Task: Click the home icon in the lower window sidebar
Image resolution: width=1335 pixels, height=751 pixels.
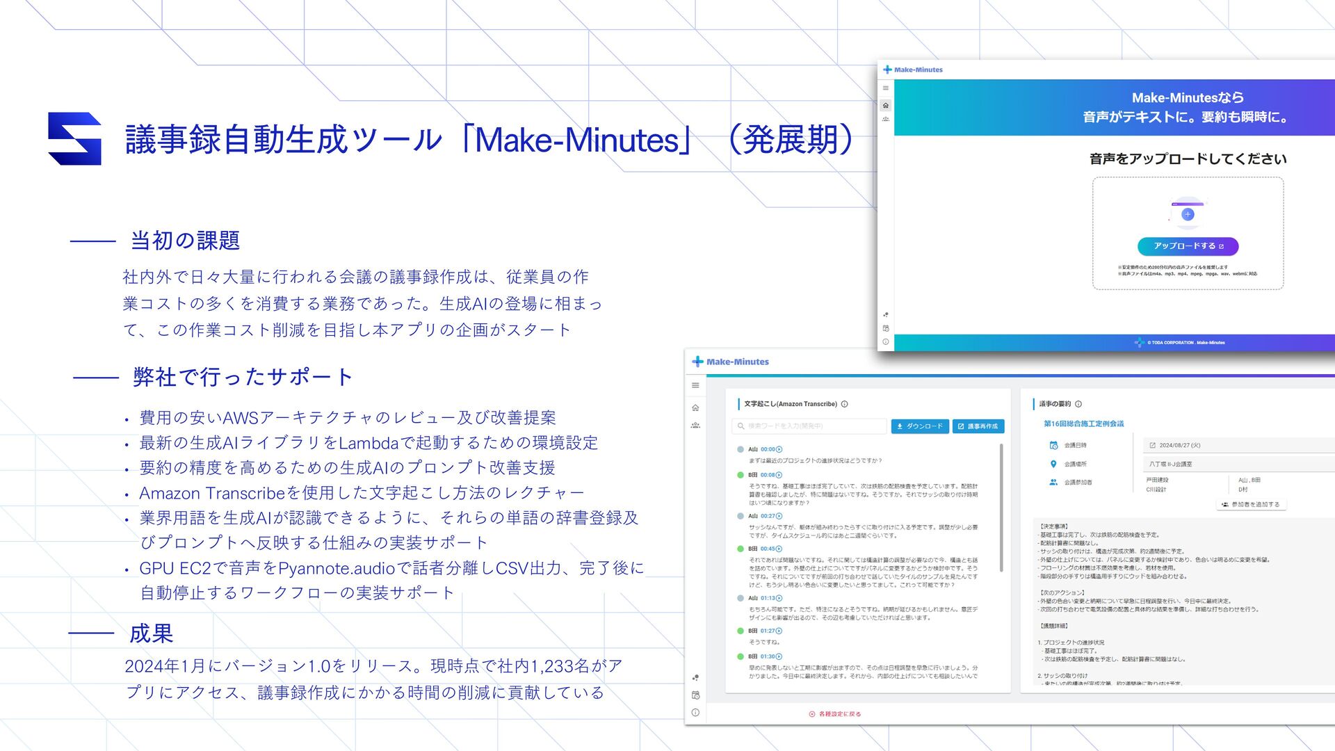Action: (x=695, y=408)
